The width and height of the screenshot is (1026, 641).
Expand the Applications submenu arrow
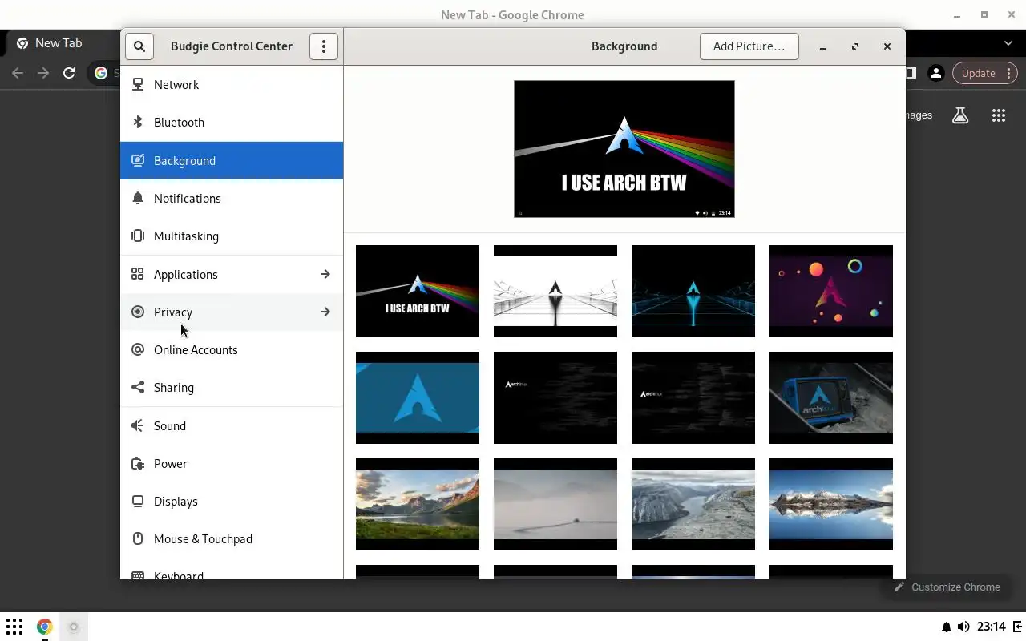325,274
